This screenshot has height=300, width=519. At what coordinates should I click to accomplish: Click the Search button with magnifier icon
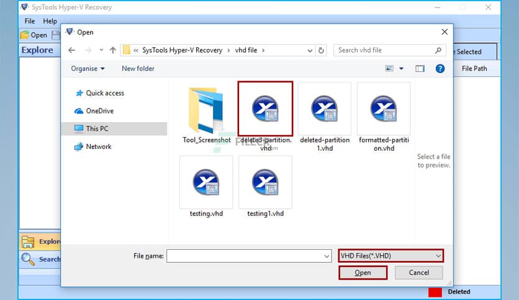click(40, 259)
